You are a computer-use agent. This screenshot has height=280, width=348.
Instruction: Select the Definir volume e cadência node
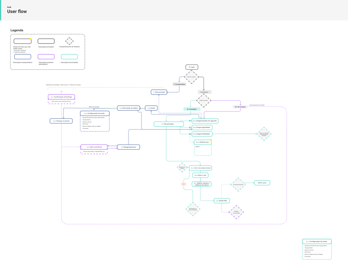point(201,184)
